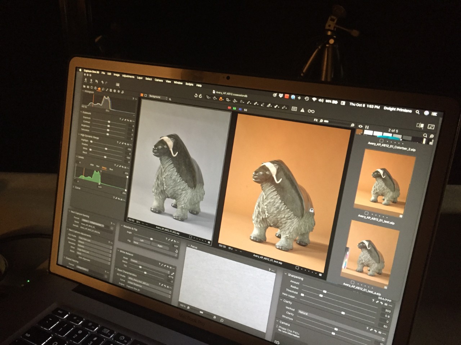Screen dimensions: 461x345
Task: Open the volume control in menu bar
Action: tap(321, 100)
